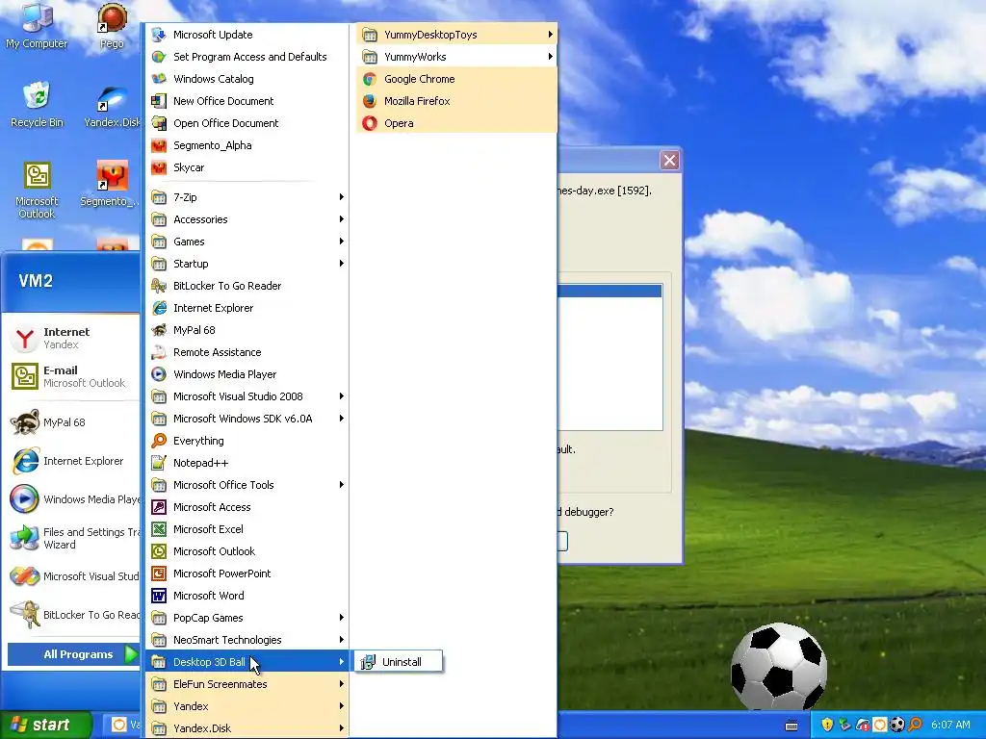Open Remote Assistance
Viewport: 986px width, 739px height.
pyautogui.click(x=247, y=352)
